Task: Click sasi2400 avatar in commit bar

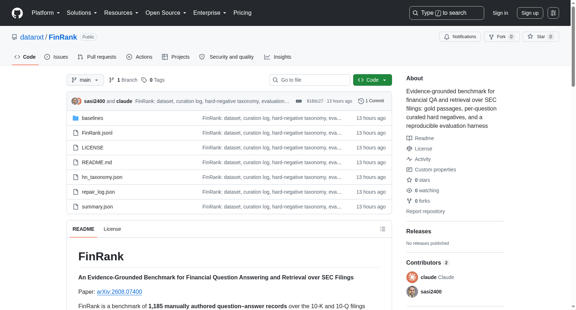Action: click(x=75, y=101)
